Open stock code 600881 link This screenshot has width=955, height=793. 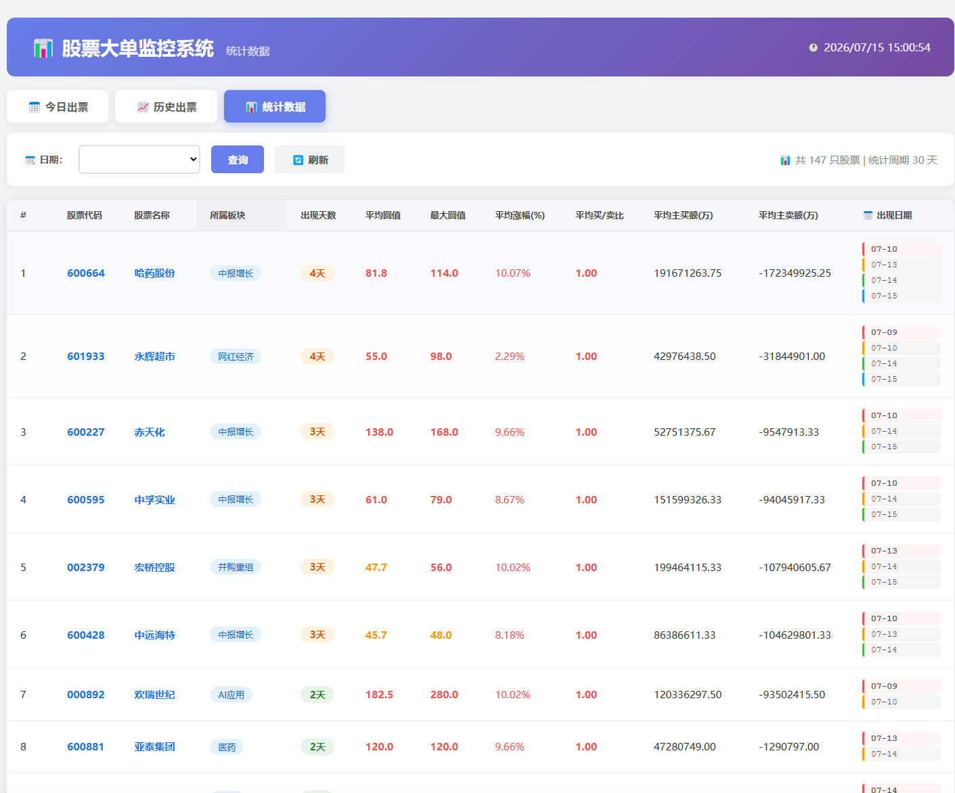click(x=86, y=746)
